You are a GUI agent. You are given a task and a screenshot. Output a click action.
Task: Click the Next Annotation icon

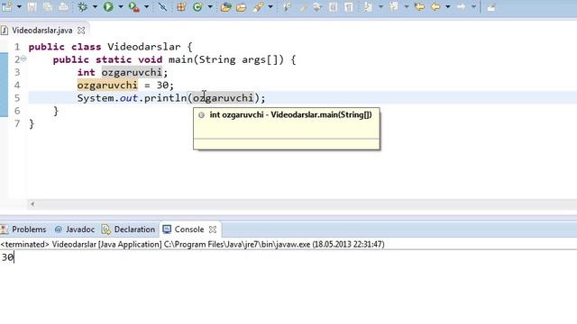coord(368,6)
